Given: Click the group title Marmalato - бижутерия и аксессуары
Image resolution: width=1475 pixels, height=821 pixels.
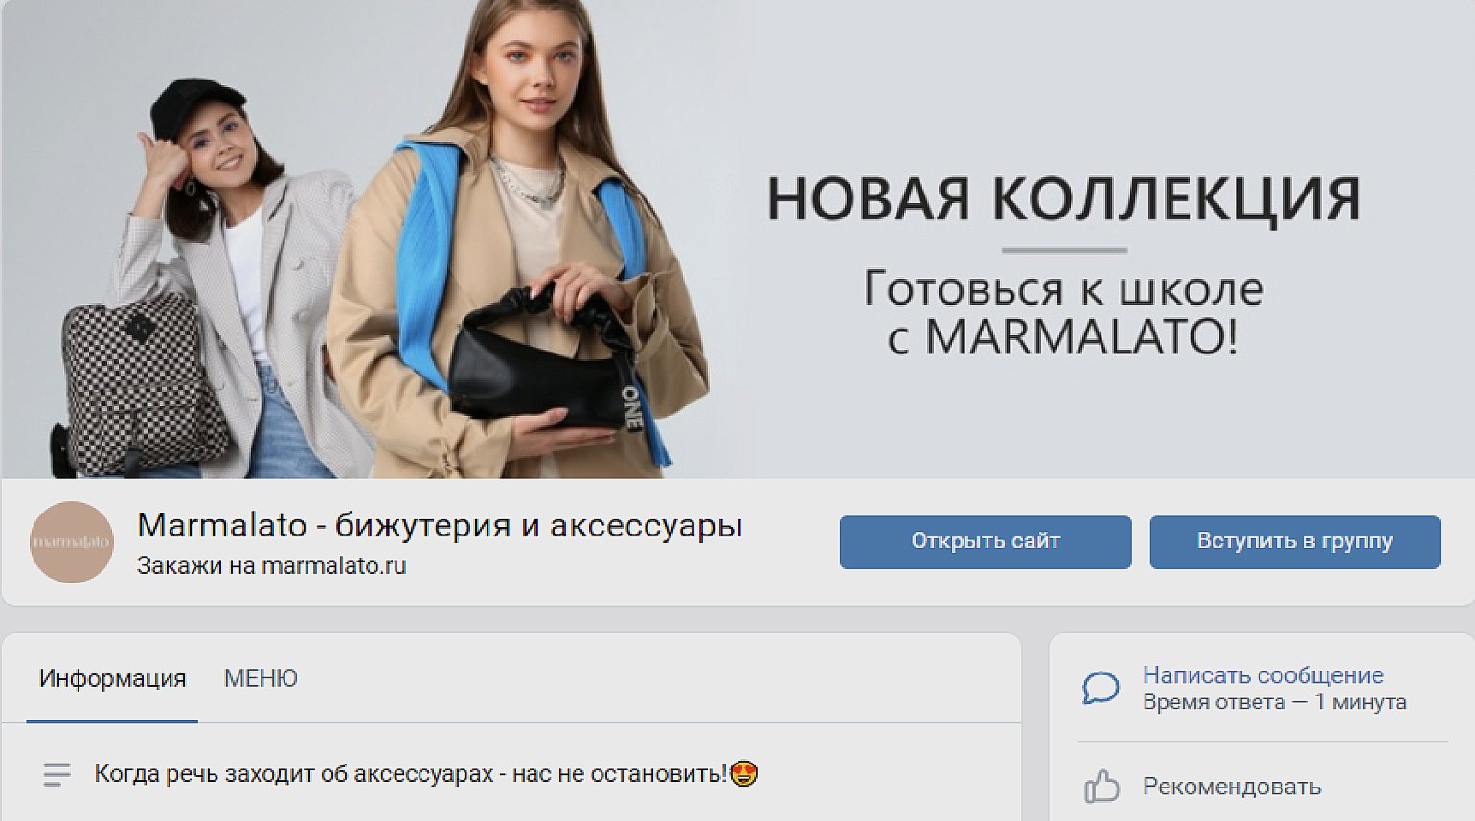Looking at the screenshot, I should 440,525.
